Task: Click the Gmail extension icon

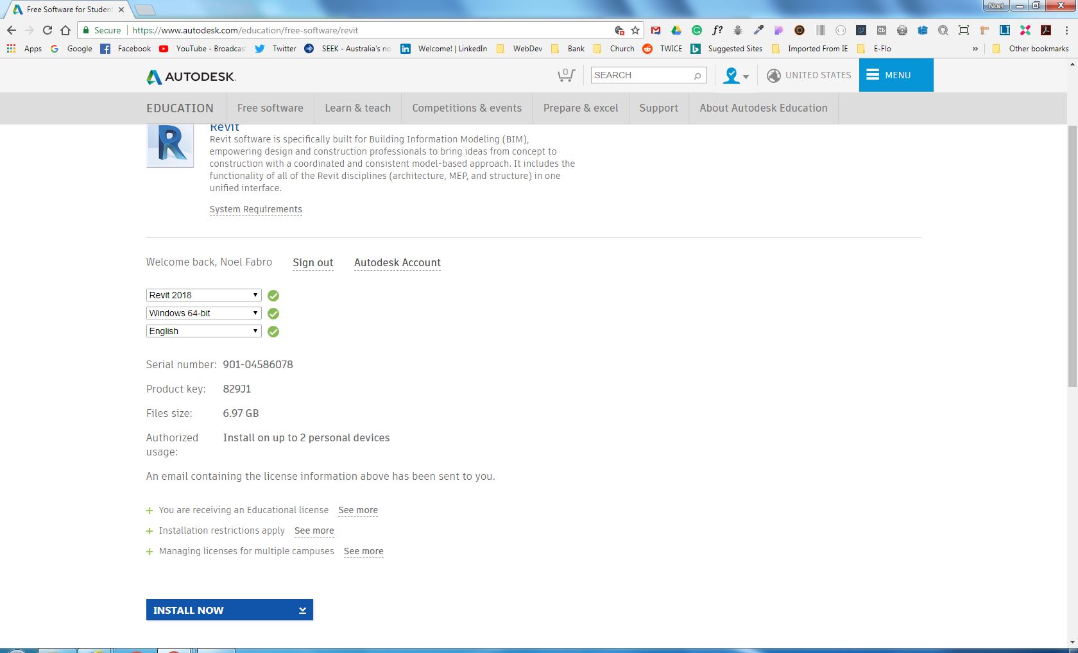Action: click(655, 30)
